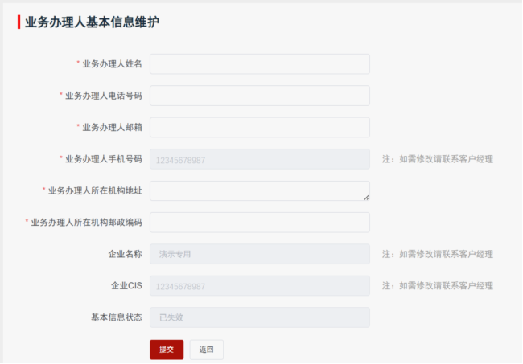This screenshot has height=364, width=523.
Task: Click the 业务办理人姓名 label text
Action: pyautogui.click(x=112, y=64)
